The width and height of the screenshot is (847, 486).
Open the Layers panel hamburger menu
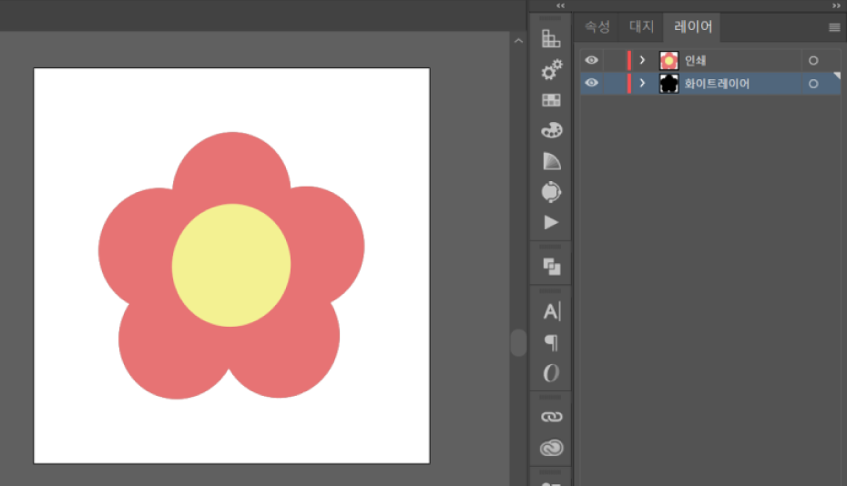click(x=834, y=27)
